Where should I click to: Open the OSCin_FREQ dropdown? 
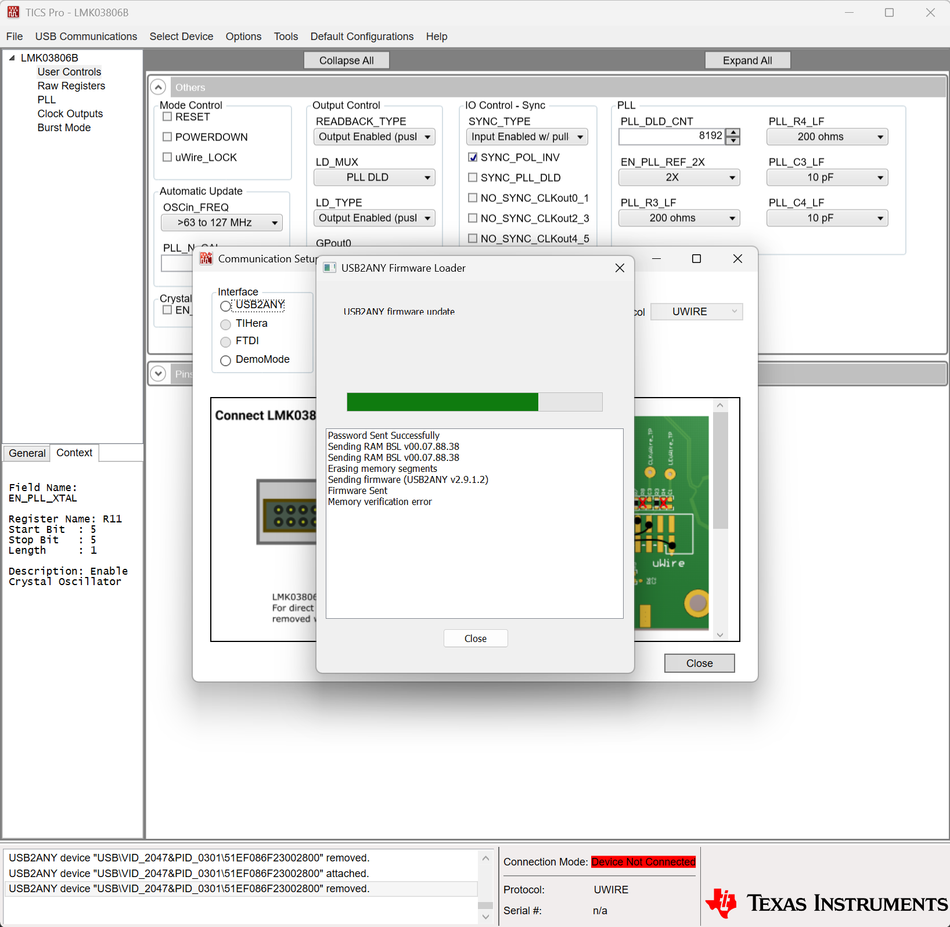point(221,223)
